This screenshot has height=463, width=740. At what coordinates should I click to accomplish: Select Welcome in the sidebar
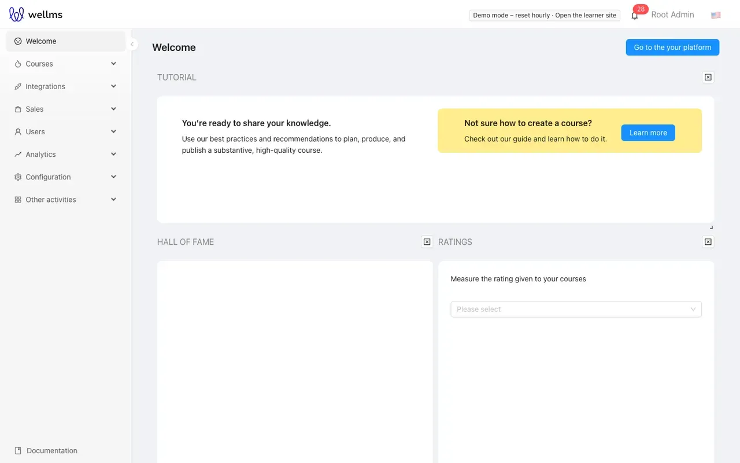65,42
